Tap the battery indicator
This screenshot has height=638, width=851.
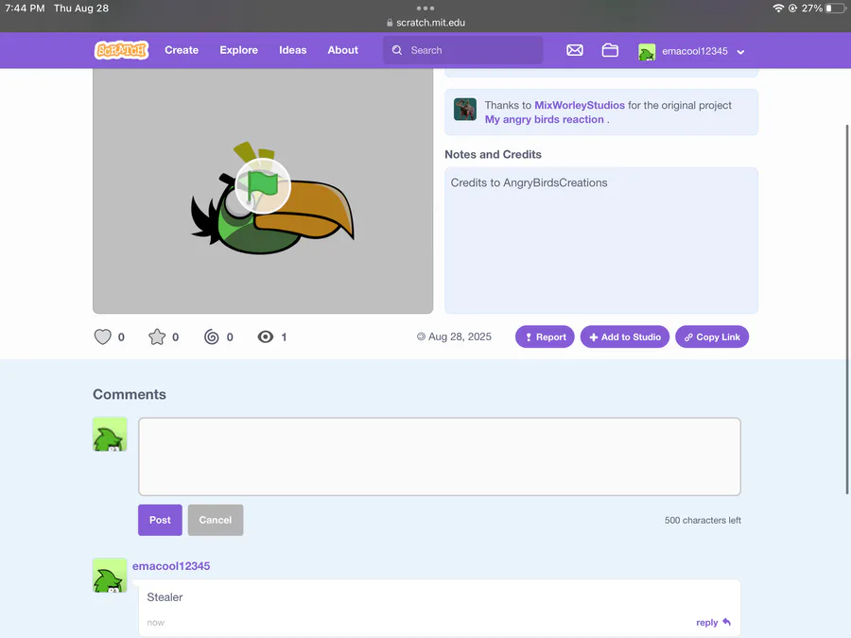tap(835, 9)
